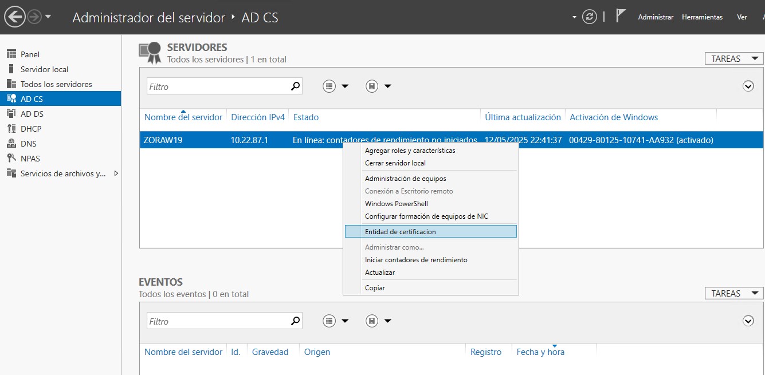
Task: Choose Agregar roles y características
Action: [410, 151]
